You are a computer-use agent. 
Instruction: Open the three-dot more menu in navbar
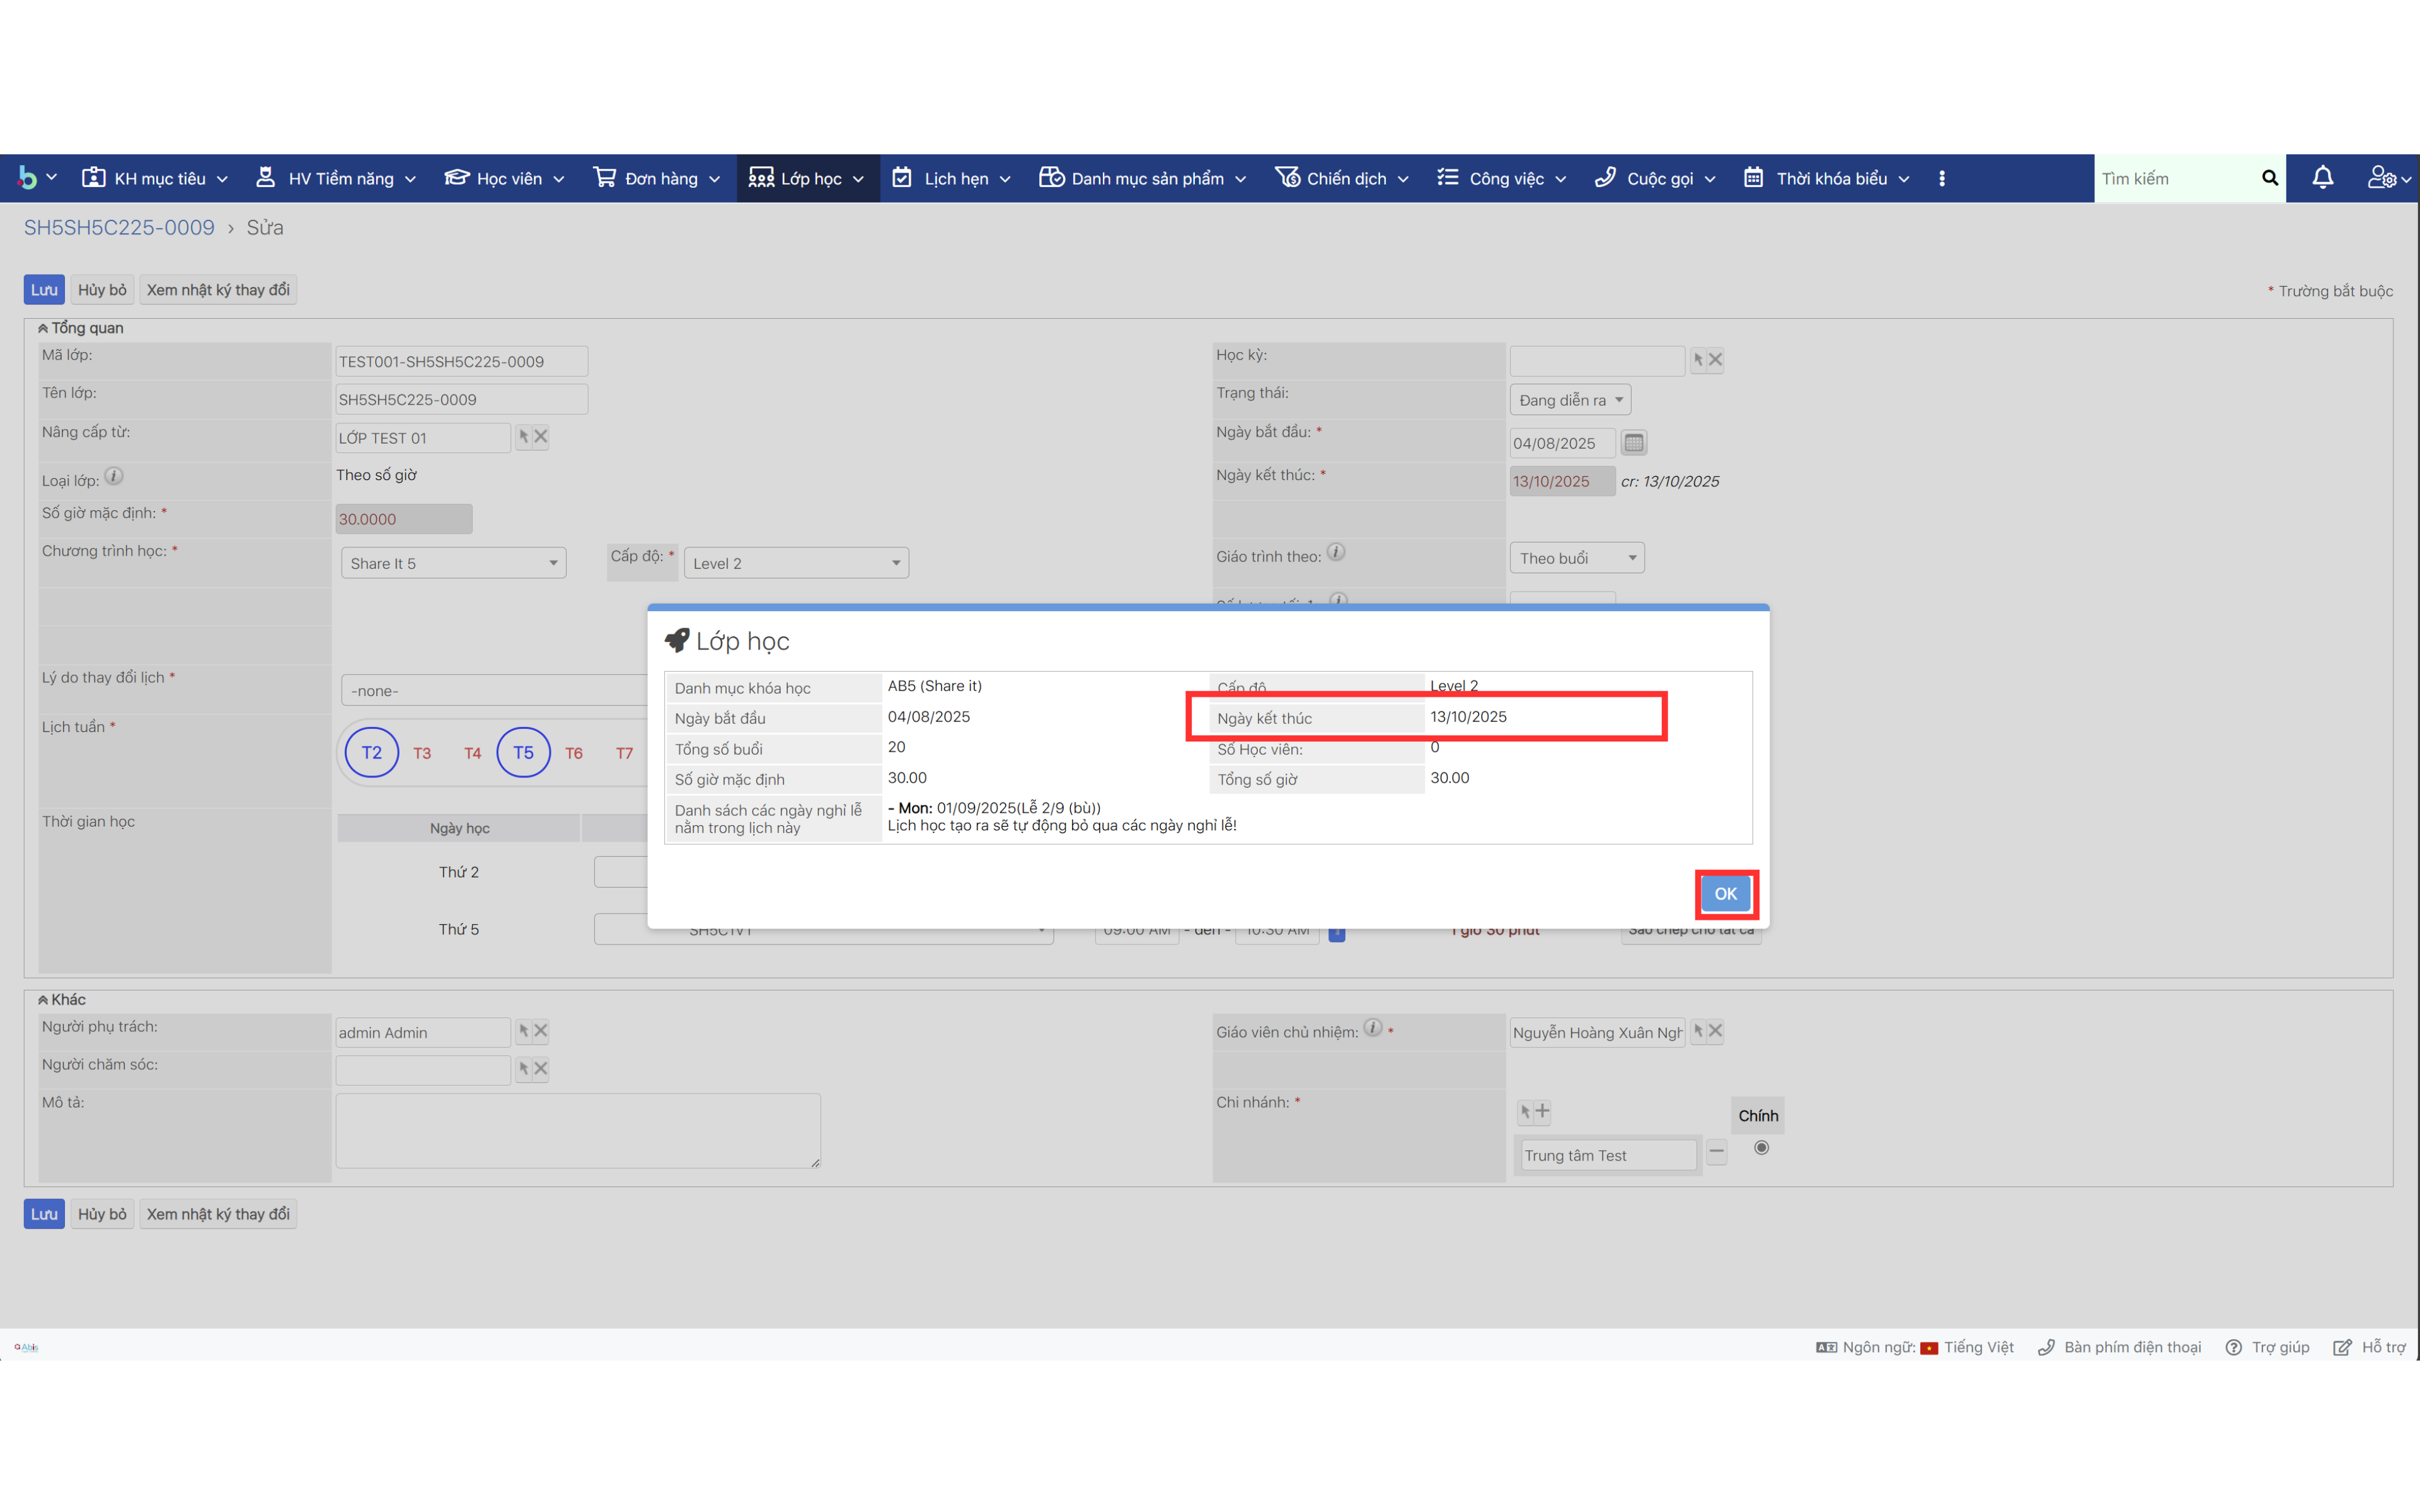tap(1941, 178)
